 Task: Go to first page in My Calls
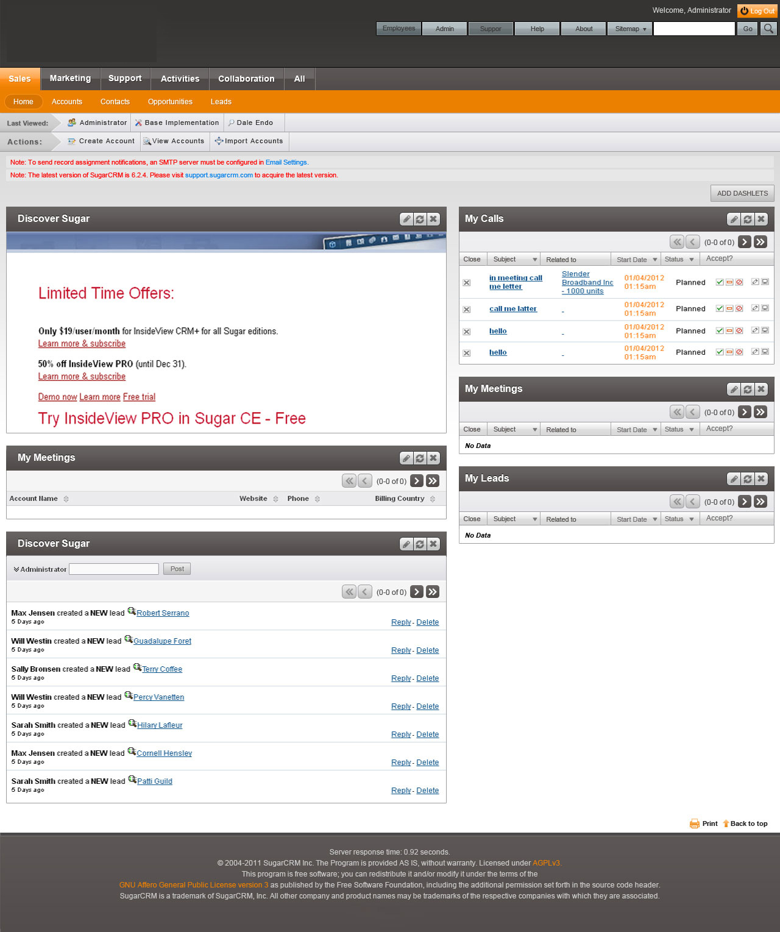pyautogui.click(x=677, y=242)
